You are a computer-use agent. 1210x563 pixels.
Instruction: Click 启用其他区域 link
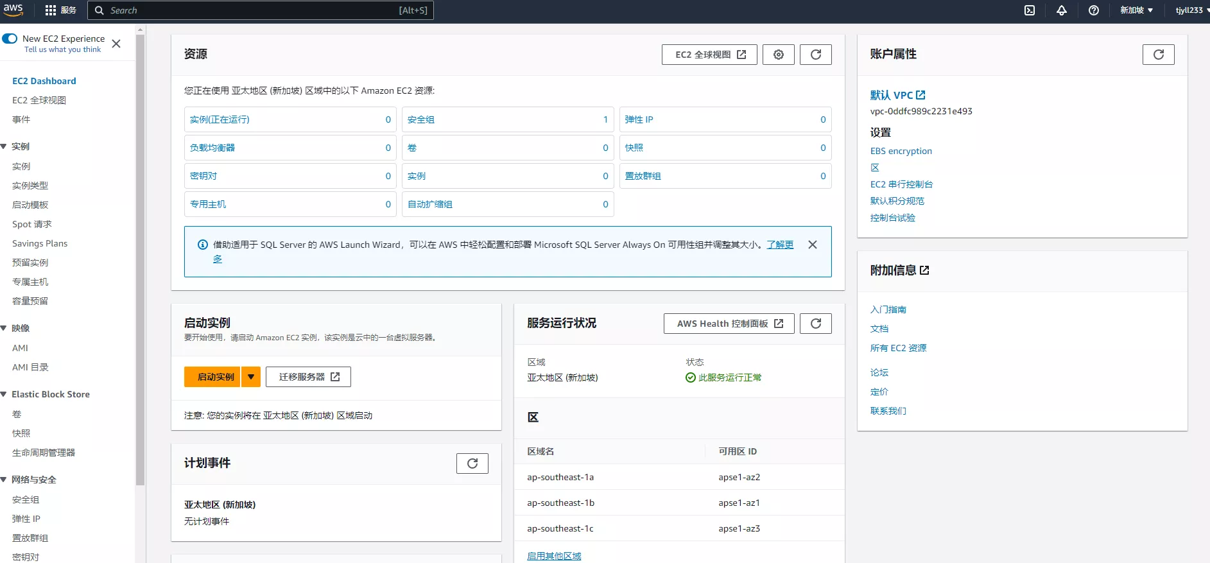[554, 556]
